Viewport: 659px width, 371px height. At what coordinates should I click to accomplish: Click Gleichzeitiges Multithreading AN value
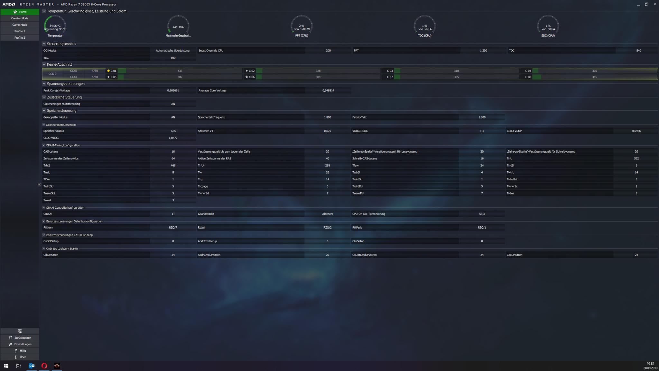coord(173,104)
